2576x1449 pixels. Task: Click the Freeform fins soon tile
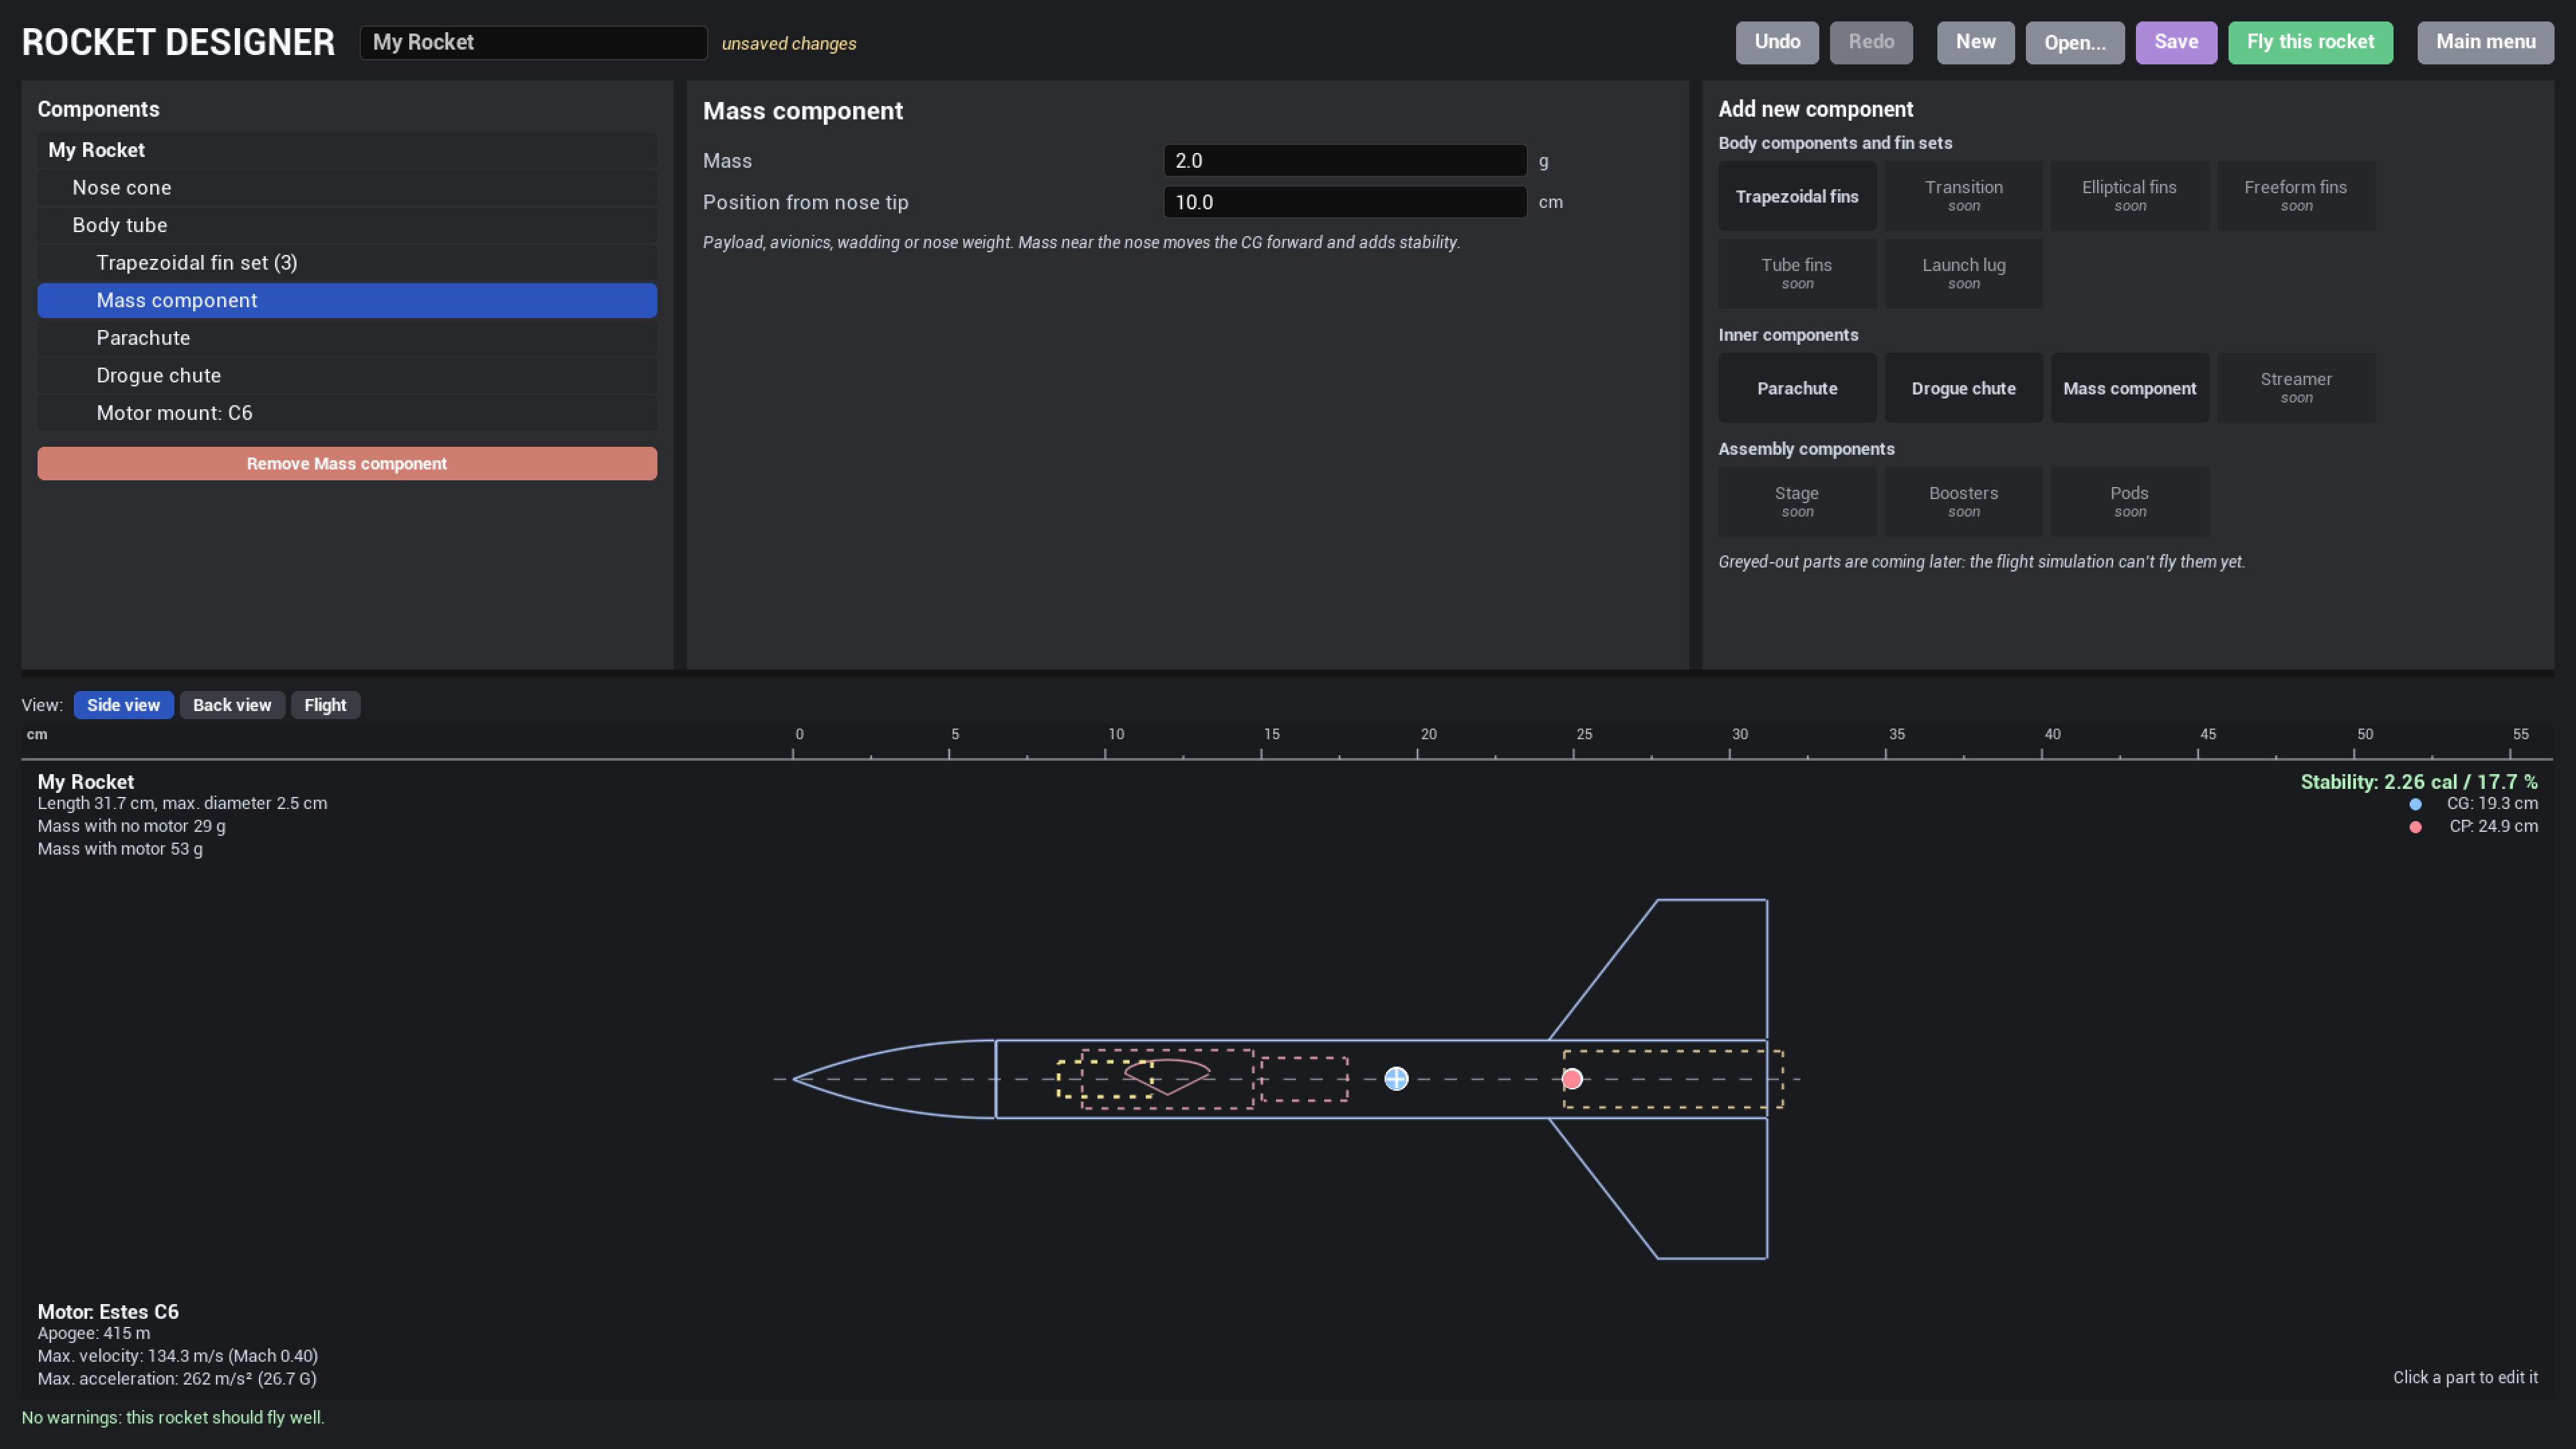coord(2296,196)
